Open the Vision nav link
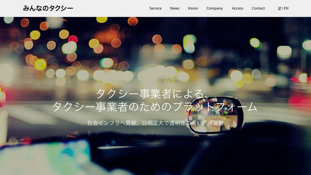 pyautogui.click(x=193, y=8)
